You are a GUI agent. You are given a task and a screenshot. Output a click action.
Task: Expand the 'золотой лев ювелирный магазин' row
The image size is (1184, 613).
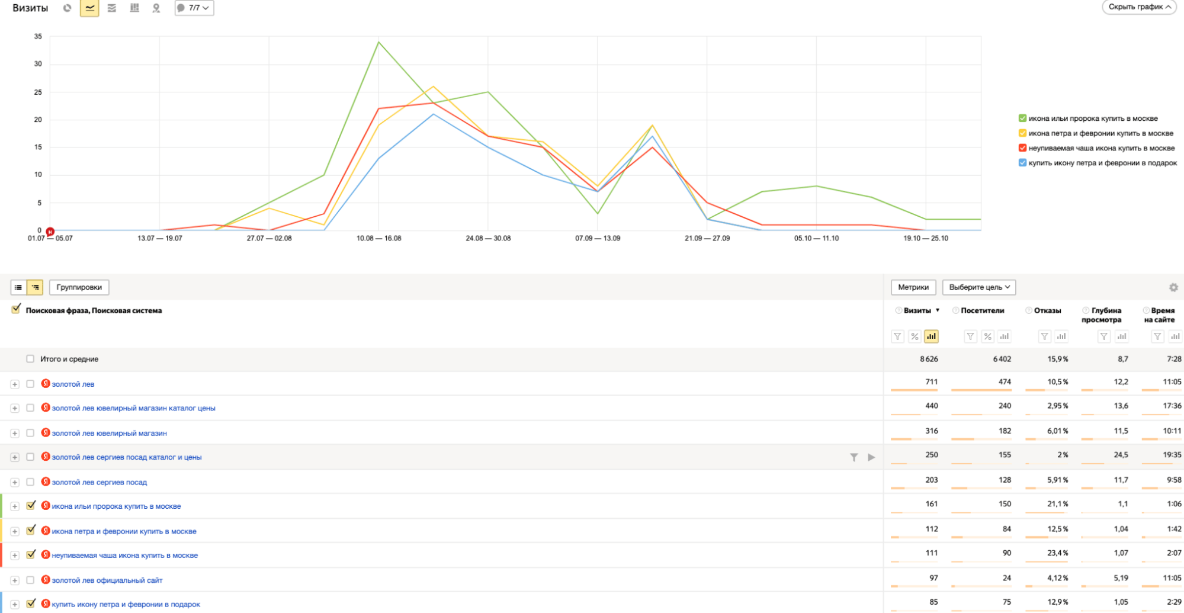[15, 434]
